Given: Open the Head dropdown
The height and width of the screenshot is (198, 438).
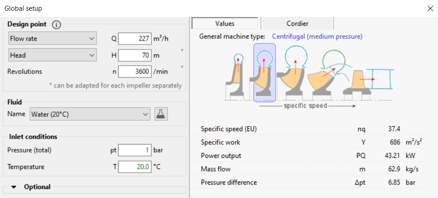Looking at the screenshot, I should (x=52, y=55).
